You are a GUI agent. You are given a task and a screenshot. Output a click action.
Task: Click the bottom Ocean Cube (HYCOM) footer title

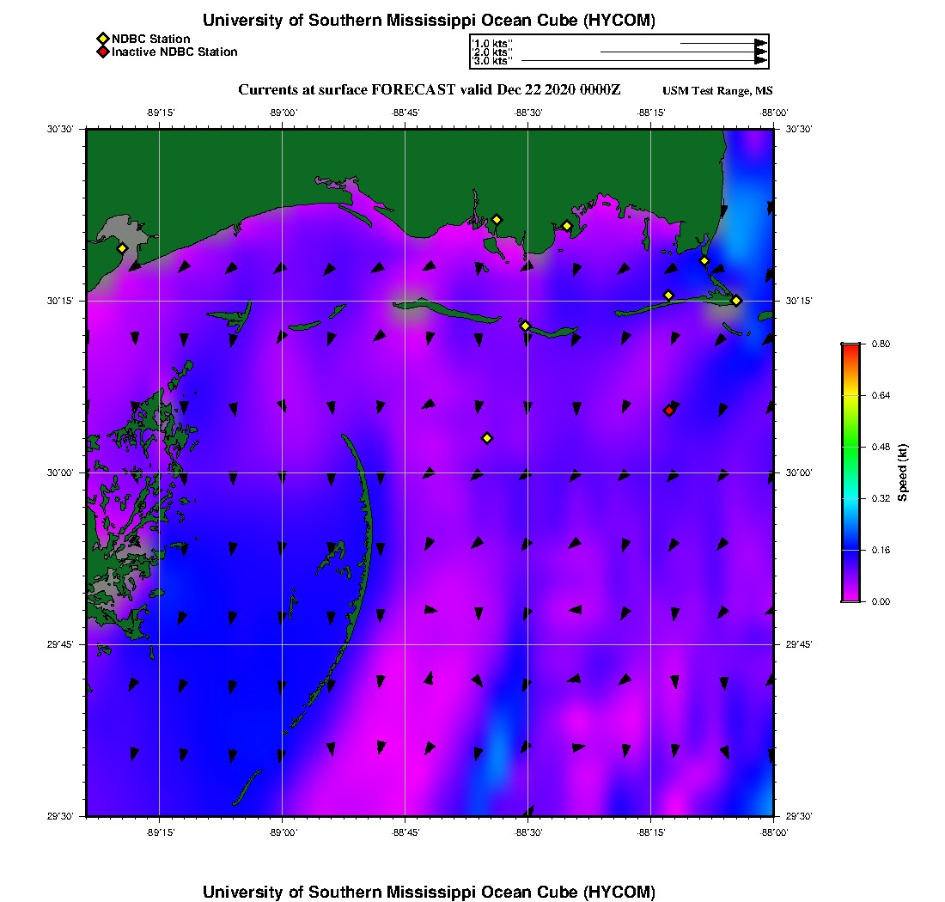(429, 892)
